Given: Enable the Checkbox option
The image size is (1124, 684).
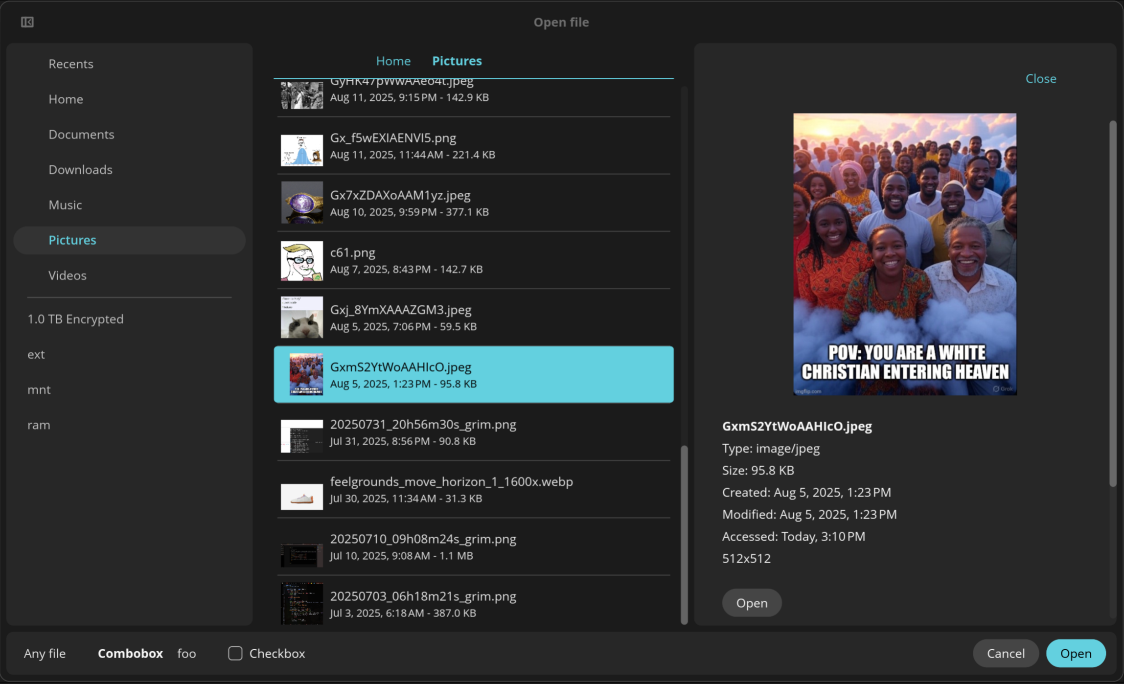Looking at the screenshot, I should click(x=235, y=653).
